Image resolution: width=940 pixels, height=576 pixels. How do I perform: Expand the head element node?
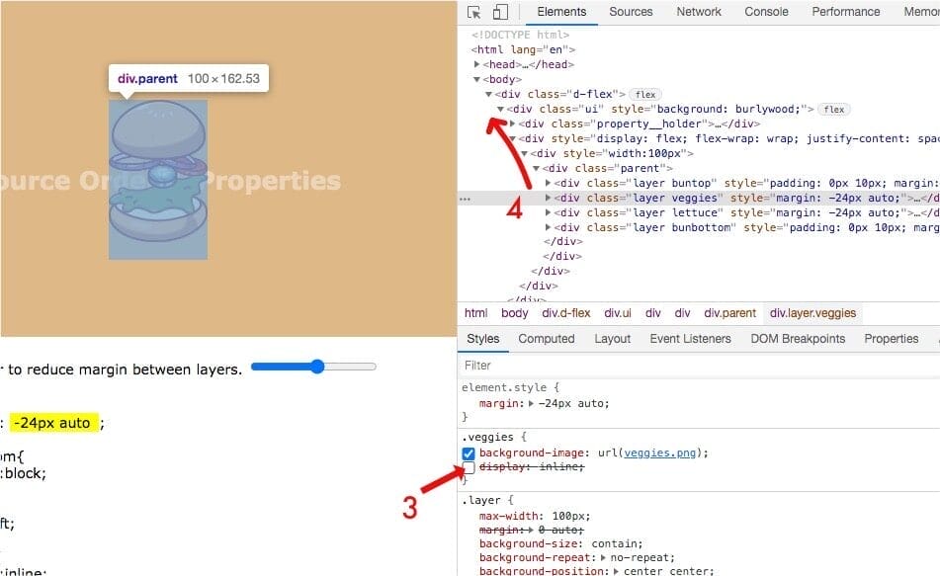(476, 64)
